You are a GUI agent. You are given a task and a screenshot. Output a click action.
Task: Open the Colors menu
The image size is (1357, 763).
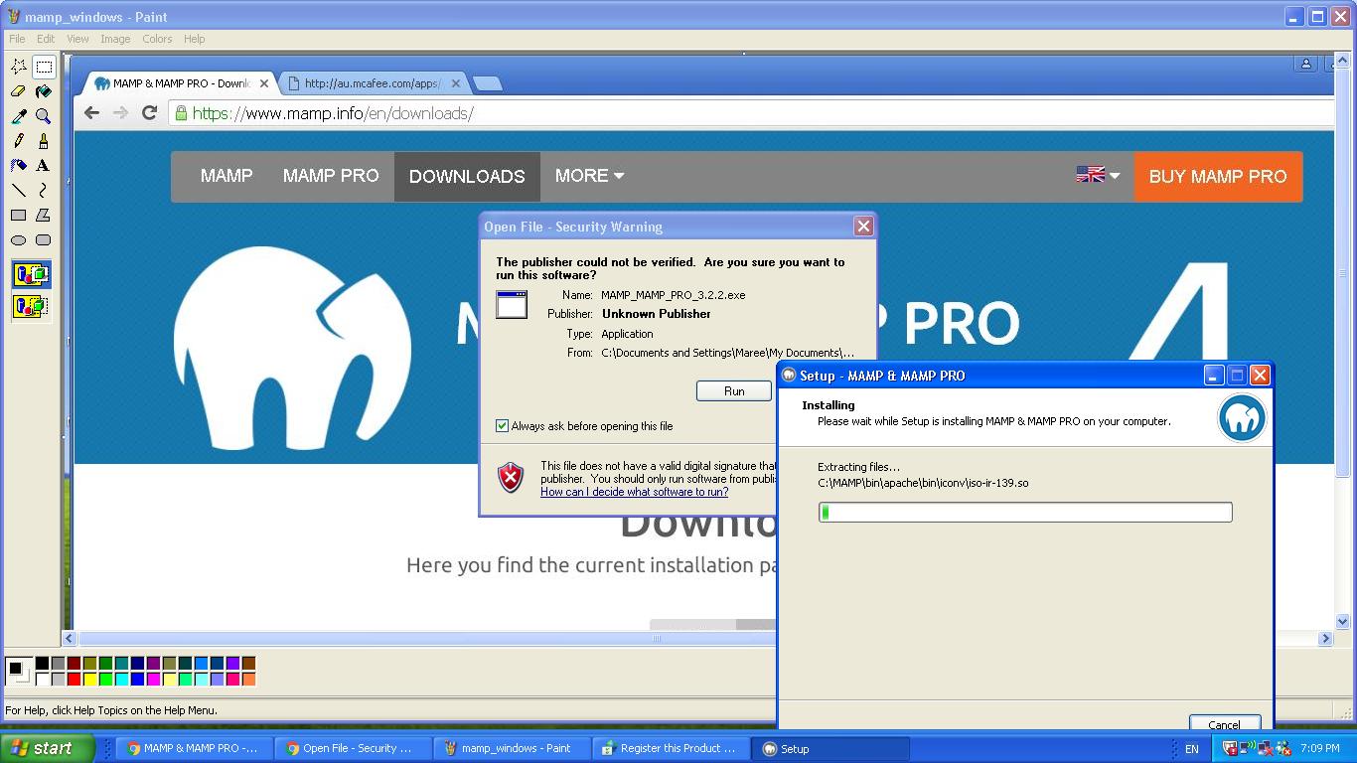[x=157, y=39]
